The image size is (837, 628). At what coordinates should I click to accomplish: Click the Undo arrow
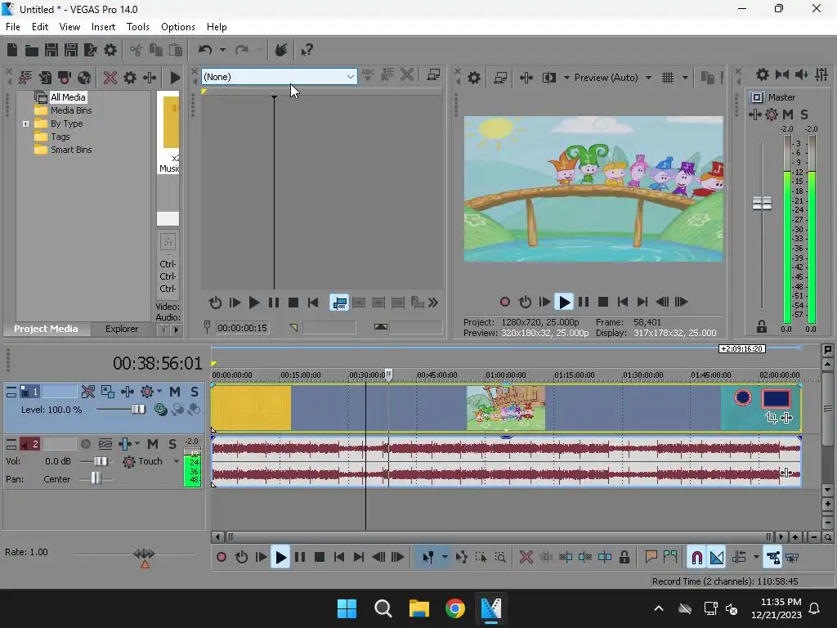[x=205, y=50]
